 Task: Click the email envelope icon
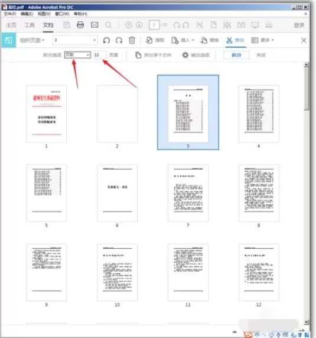[95, 25]
